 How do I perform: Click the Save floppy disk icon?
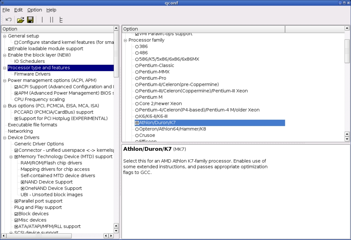tap(30, 20)
